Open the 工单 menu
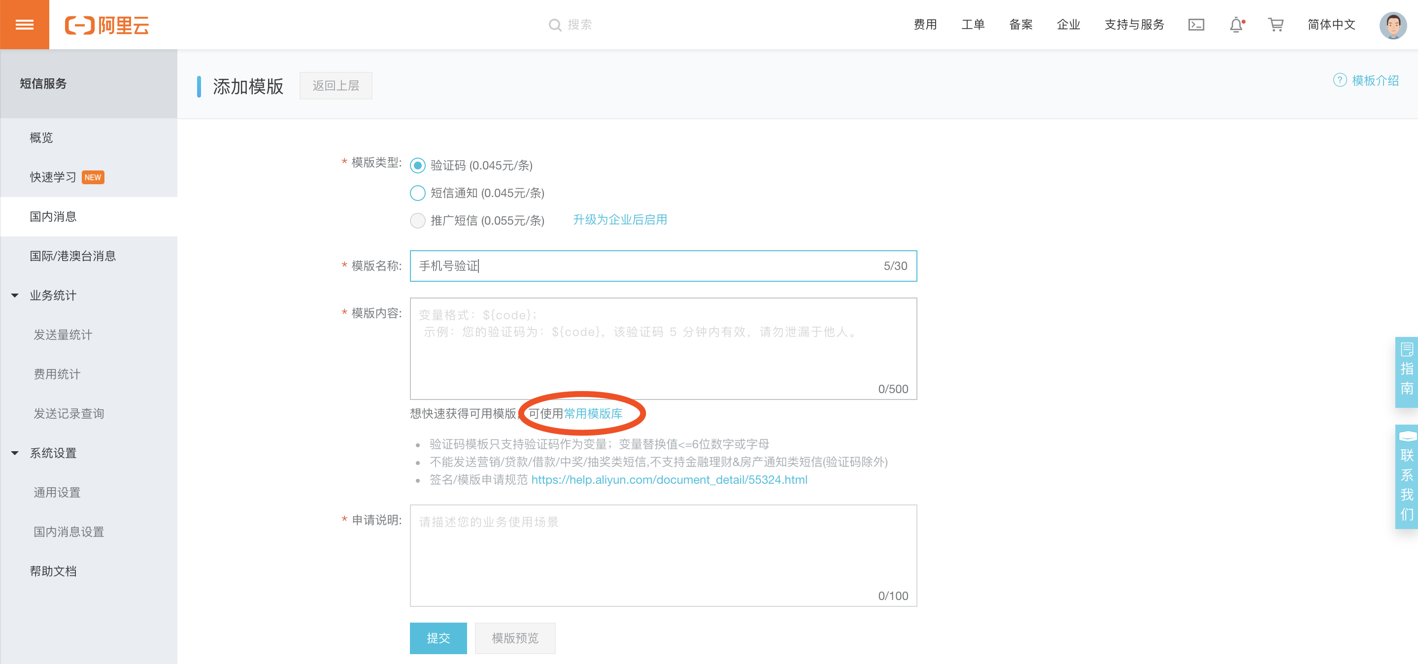1418x664 pixels. tap(973, 25)
